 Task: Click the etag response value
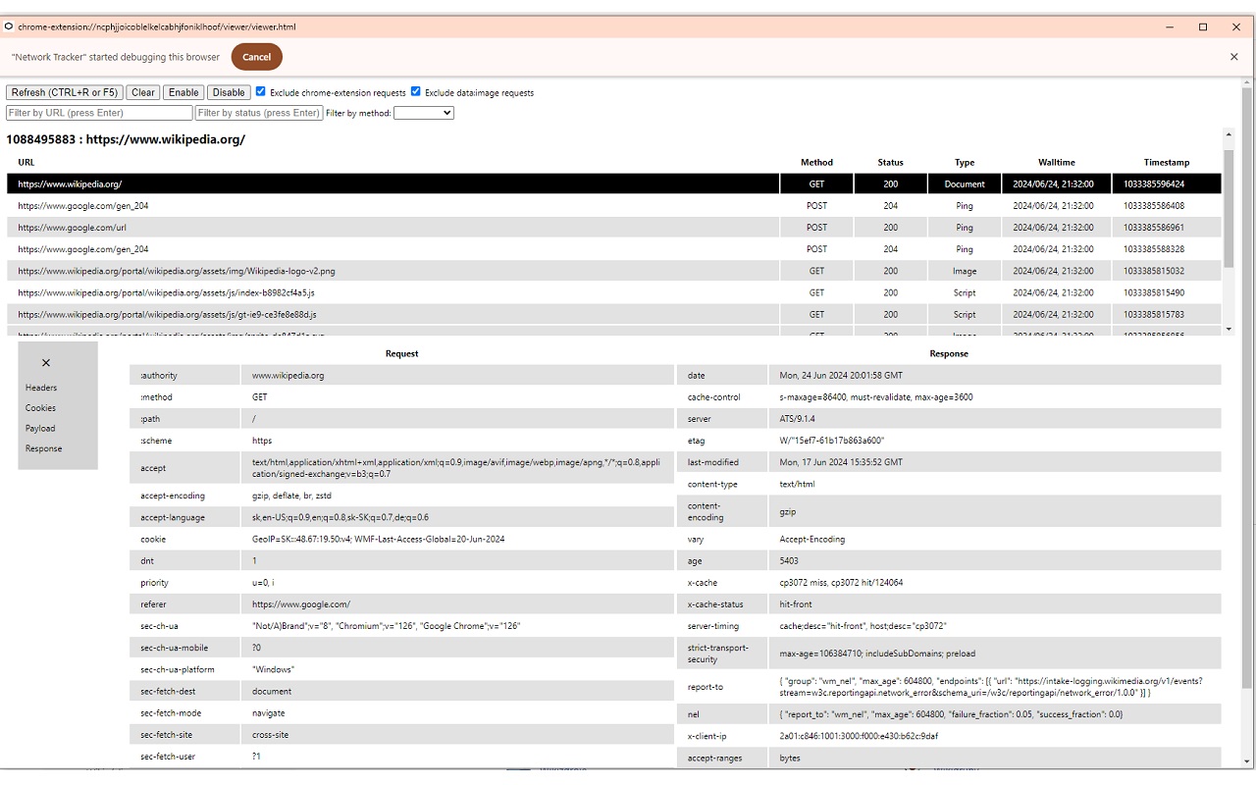[832, 441]
